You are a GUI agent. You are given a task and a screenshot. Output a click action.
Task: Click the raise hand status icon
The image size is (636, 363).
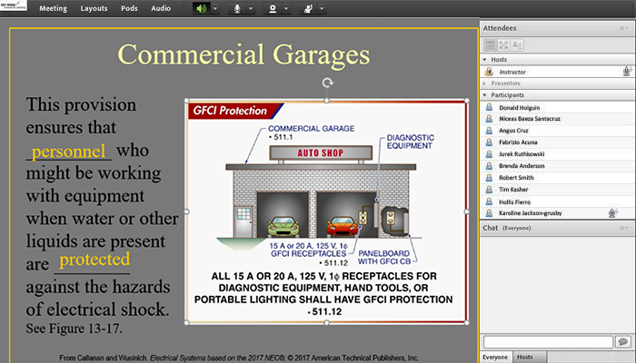click(309, 8)
